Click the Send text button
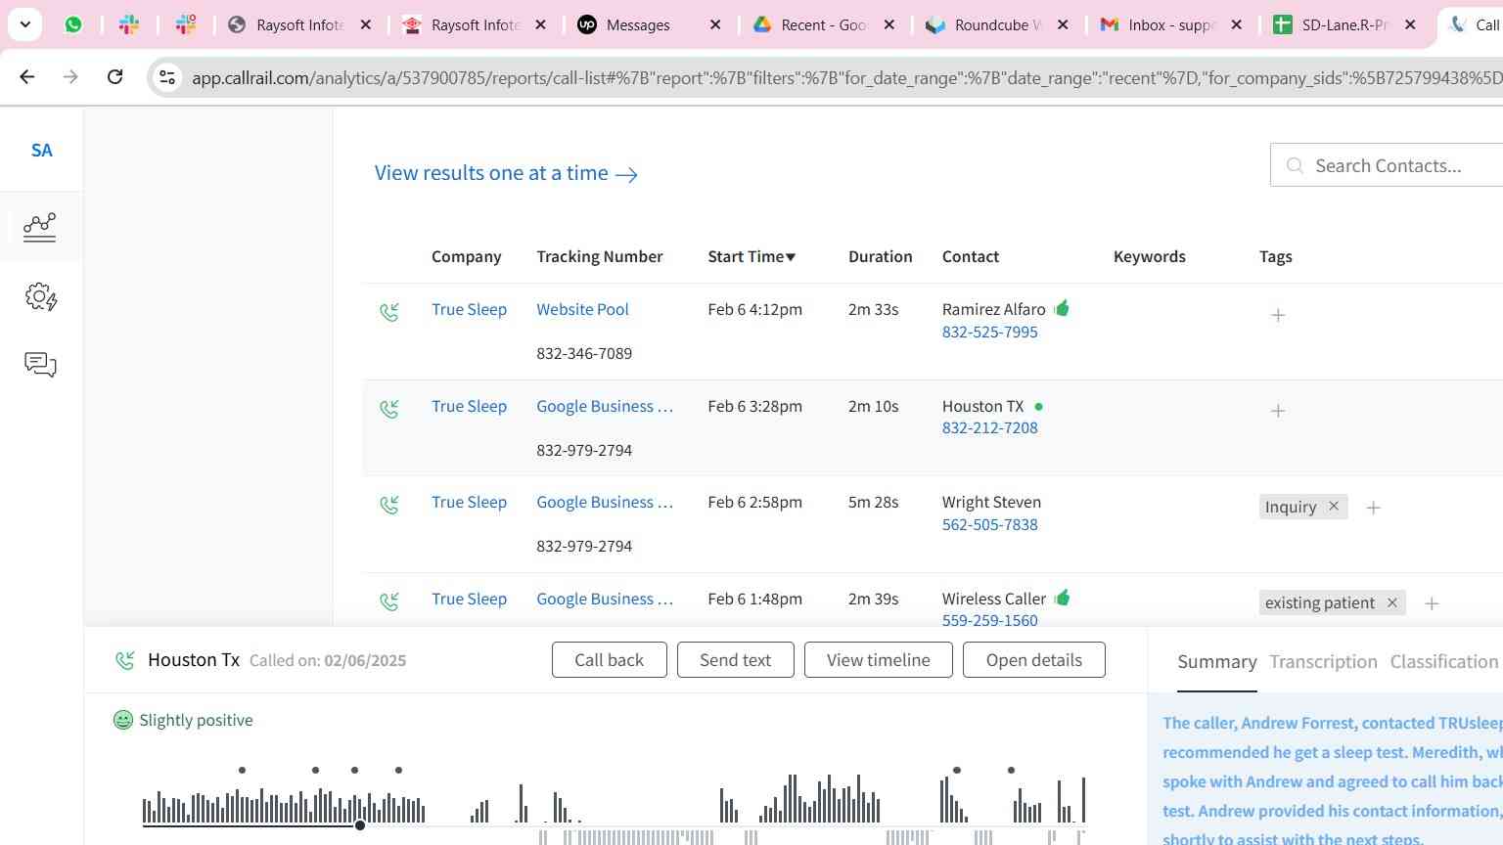The height and width of the screenshot is (845, 1503). (x=735, y=660)
